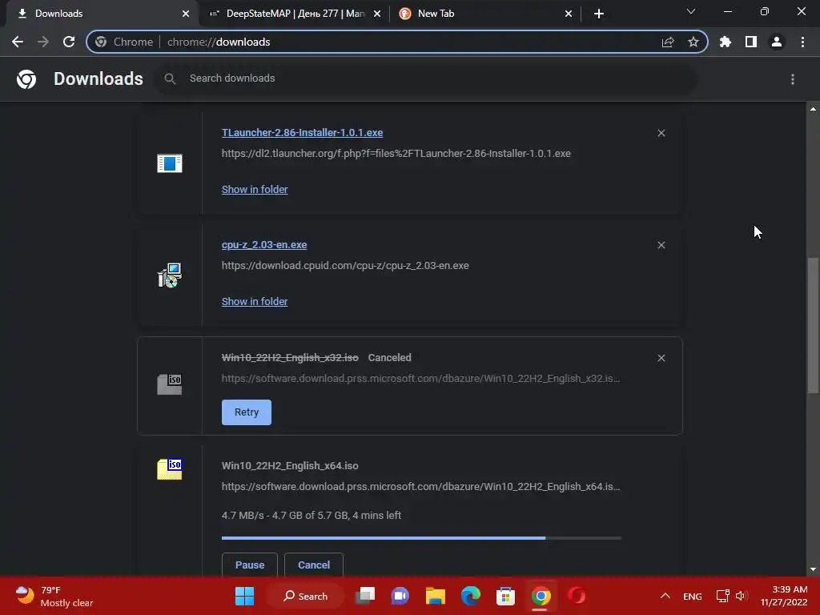The height and width of the screenshot is (615, 820).
Task: Remove TLauncher entry from the list
Action: click(661, 134)
